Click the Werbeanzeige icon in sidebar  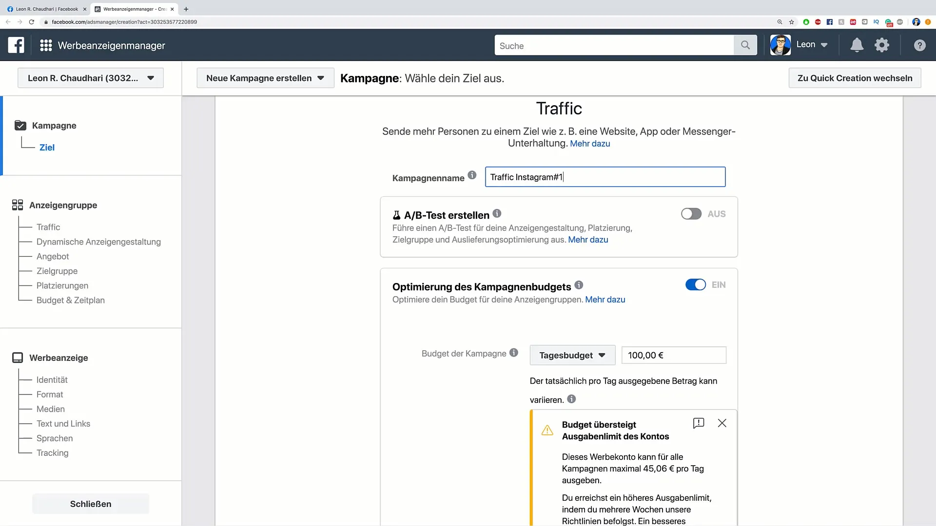18,358
